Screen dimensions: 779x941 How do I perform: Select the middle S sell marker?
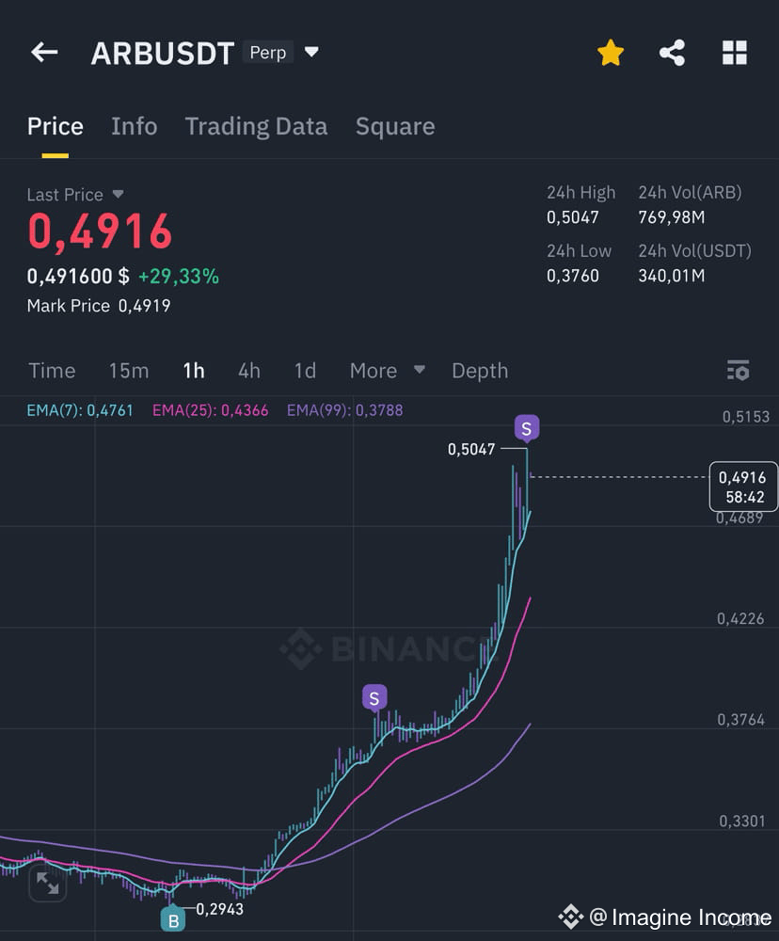coord(374,698)
